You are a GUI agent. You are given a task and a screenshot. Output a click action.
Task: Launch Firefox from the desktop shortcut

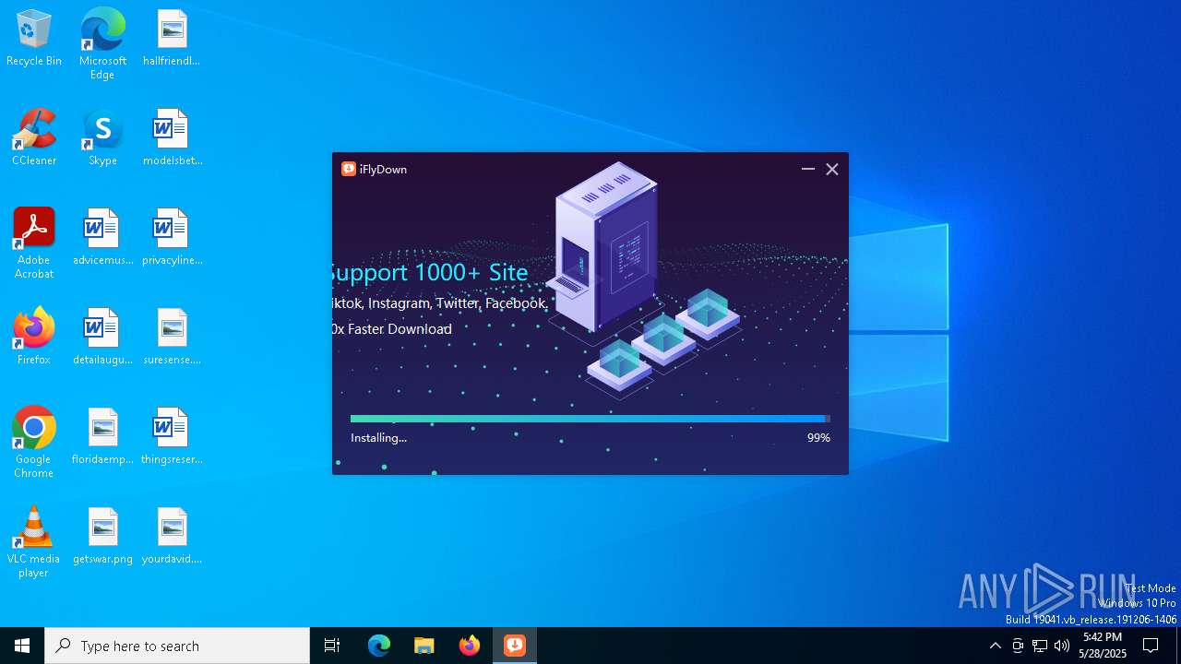pos(34,337)
